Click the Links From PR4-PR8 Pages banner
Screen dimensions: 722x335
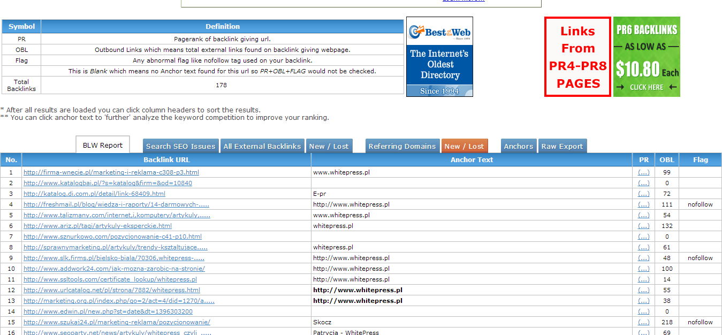(x=577, y=57)
